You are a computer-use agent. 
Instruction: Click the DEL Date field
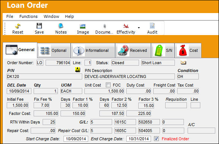pyautogui.click(x=19, y=91)
